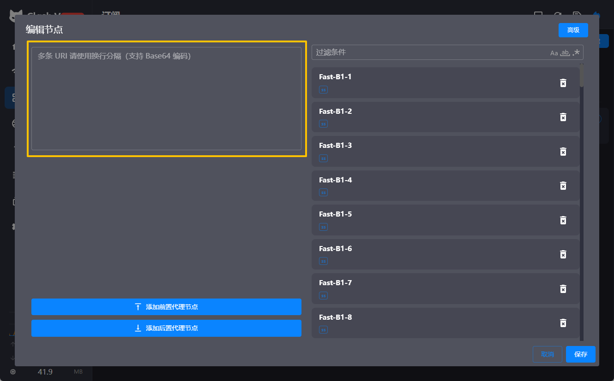Select the Fast-B1-7 node name
The width and height of the screenshot is (614, 381).
pos(335,283)
